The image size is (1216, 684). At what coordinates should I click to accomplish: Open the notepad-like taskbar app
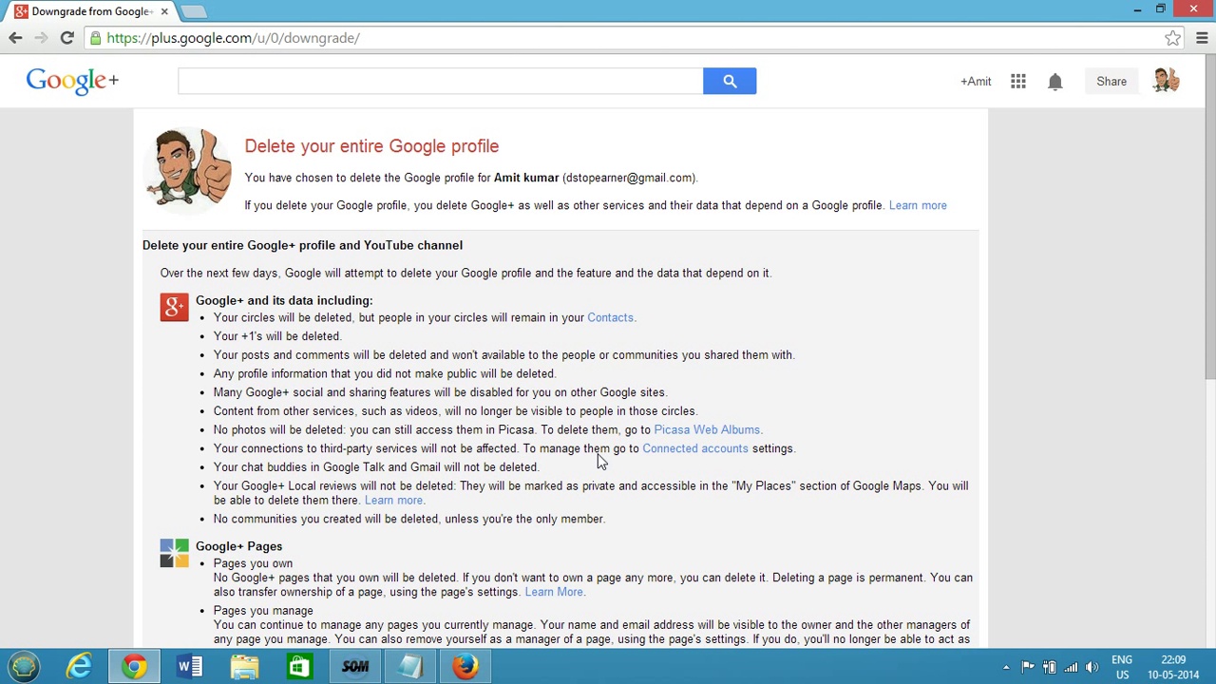[x=409, y=667]
